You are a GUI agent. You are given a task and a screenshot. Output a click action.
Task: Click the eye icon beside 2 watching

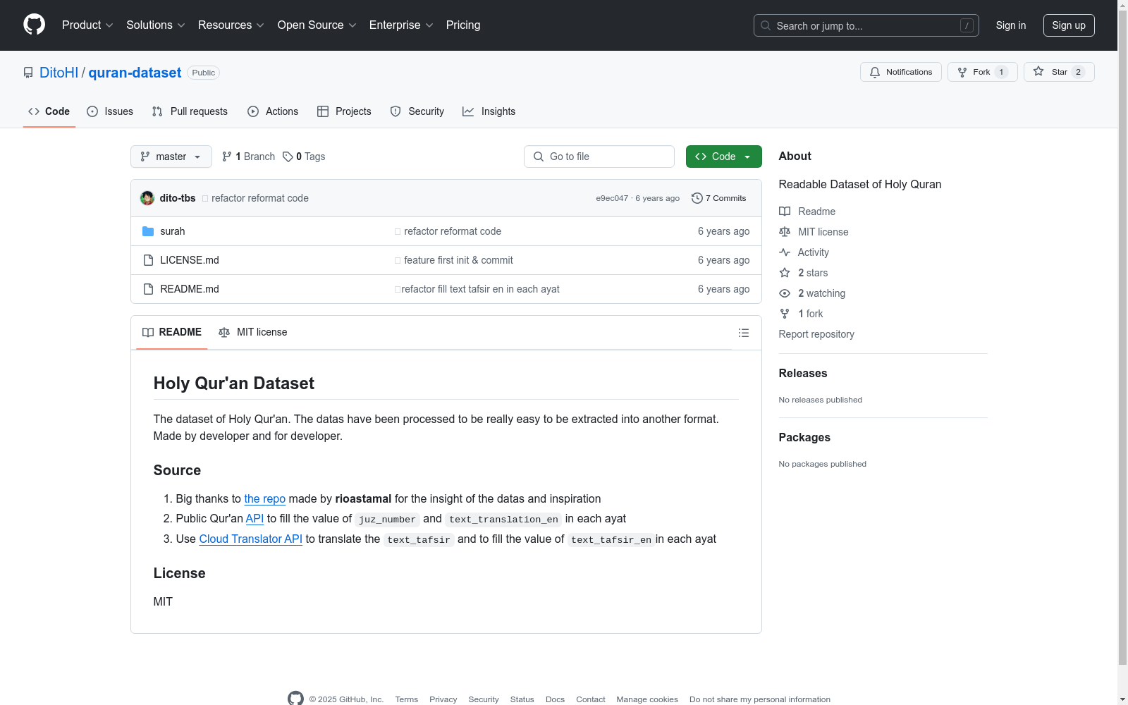pyautogui.click(x=785, y=293)
